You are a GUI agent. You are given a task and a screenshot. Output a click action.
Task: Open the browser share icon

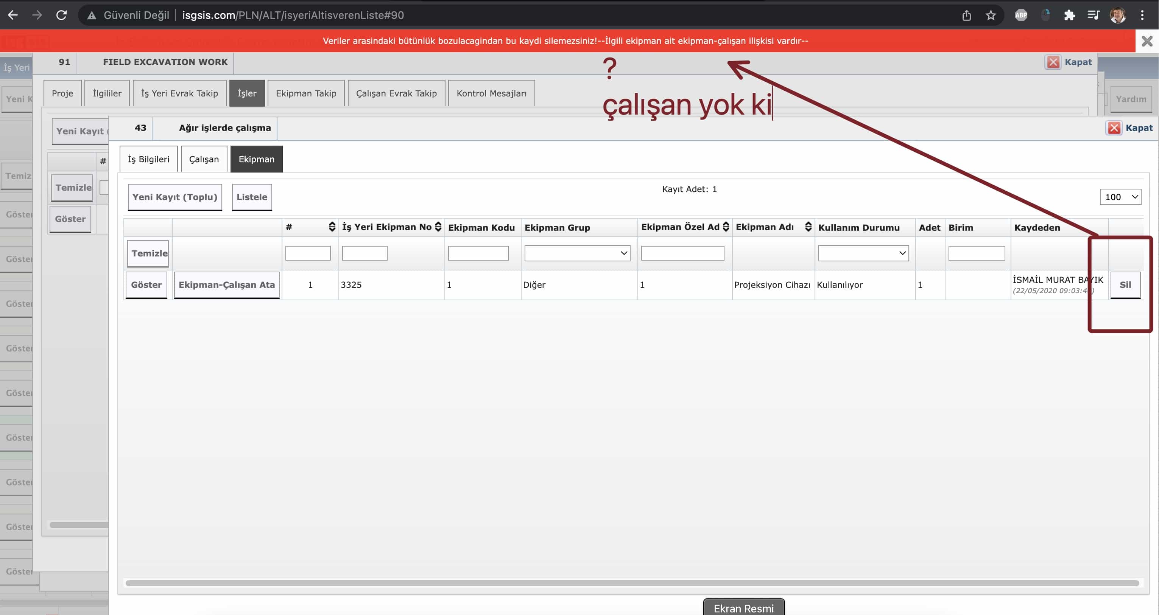pyautogui.click(x=966, y=15)
